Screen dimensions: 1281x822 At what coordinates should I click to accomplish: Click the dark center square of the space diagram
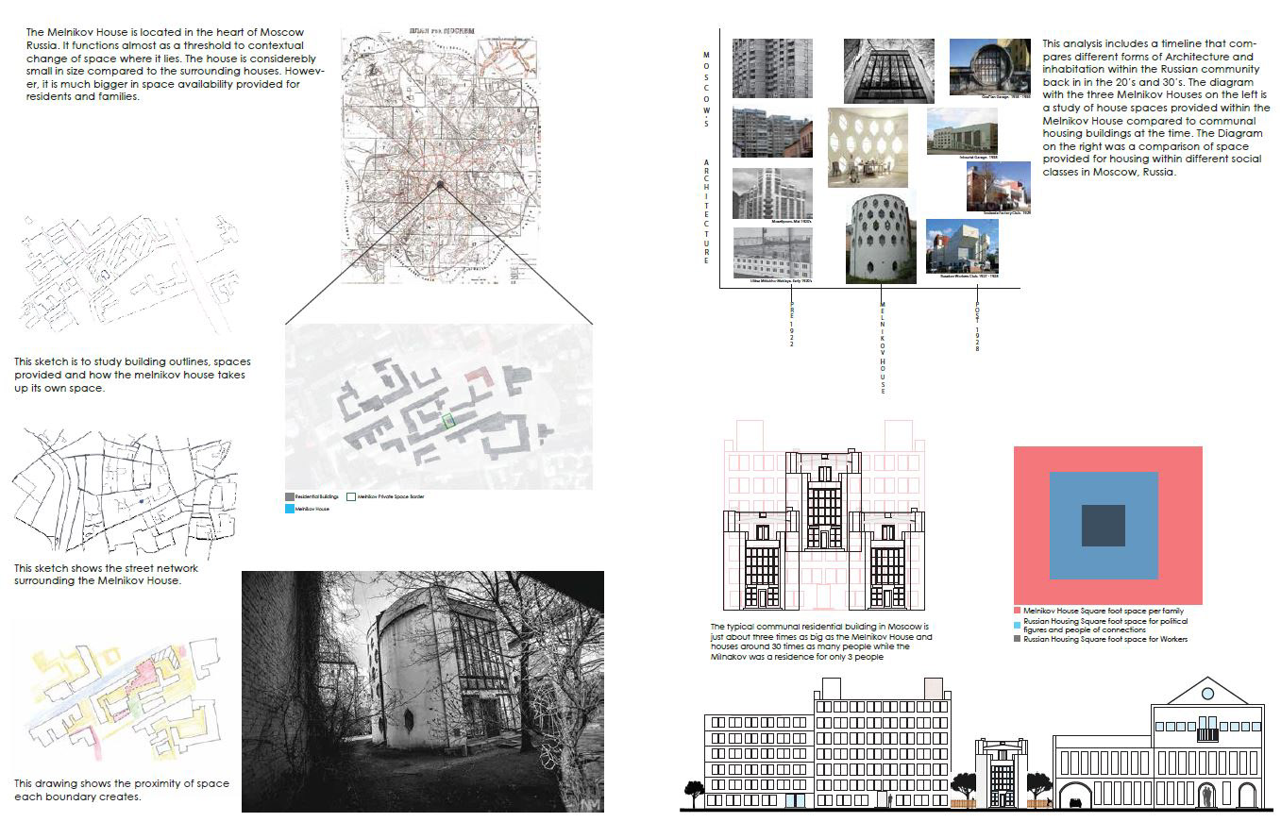click(1104, 526)
